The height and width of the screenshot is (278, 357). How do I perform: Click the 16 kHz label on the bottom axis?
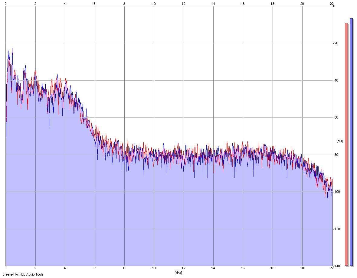coord(243,268)
